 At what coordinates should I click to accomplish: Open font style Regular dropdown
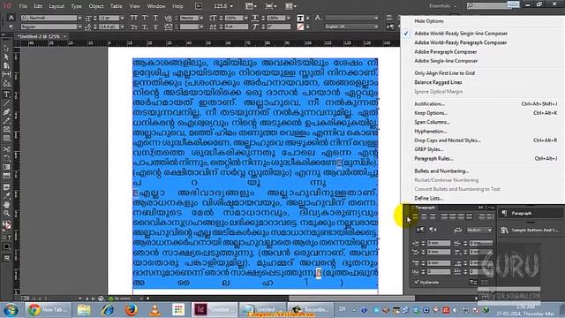coord(79,26)
